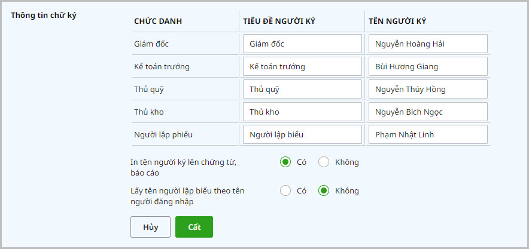The width and height of the screenshot is (529, 249).
Task: Select Có for using logged-in user name
Action: point(285,191)
